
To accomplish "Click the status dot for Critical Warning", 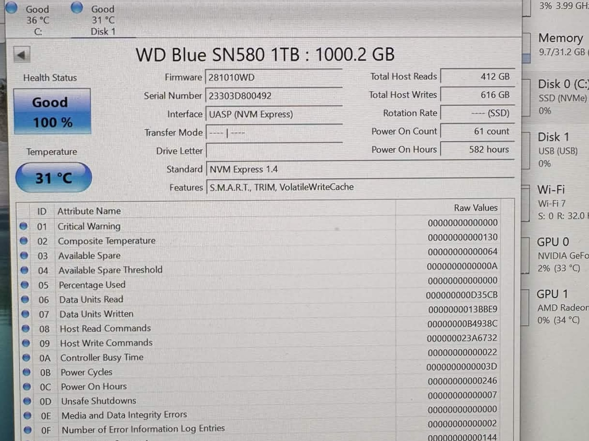I will [23, 226].
